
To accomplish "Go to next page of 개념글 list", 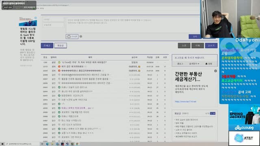I will 214,114.
